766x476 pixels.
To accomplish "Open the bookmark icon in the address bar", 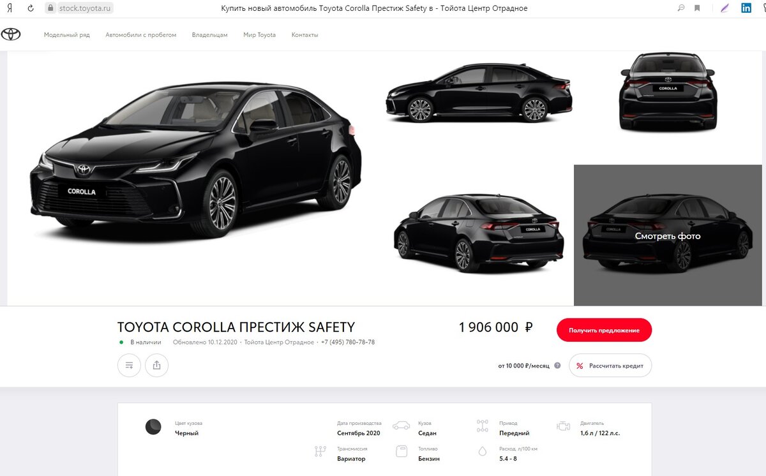I will (697, 8).
